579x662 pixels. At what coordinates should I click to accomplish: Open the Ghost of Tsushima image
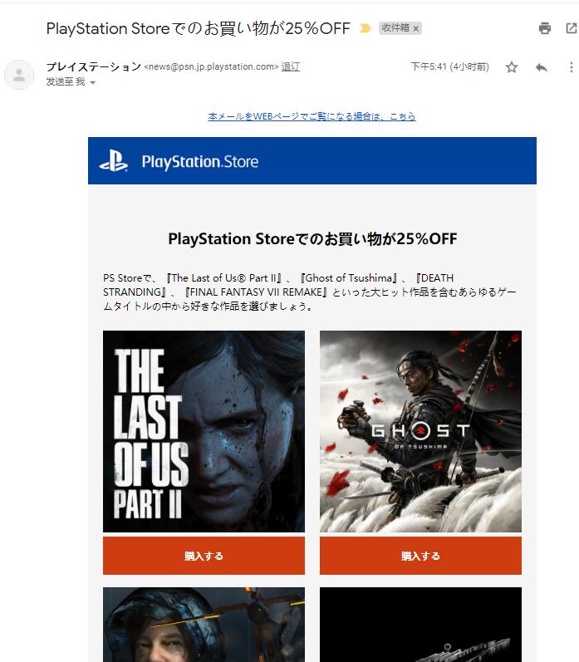coord(420,431)
